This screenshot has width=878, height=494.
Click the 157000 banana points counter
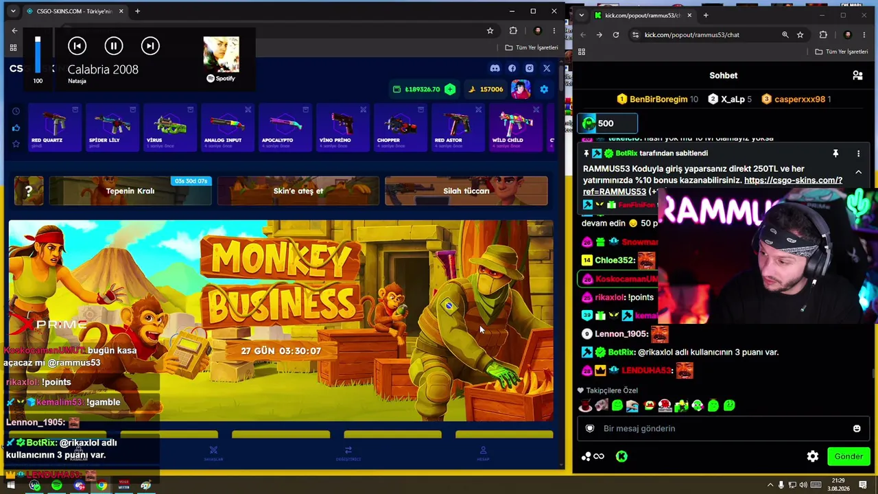tap(486, 89)
